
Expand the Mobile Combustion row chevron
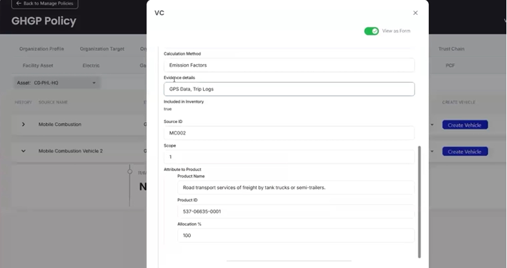23,124
